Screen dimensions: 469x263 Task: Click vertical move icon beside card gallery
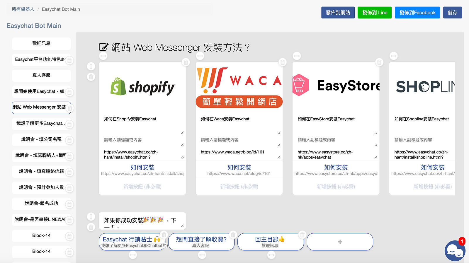(x=91, y=66)
